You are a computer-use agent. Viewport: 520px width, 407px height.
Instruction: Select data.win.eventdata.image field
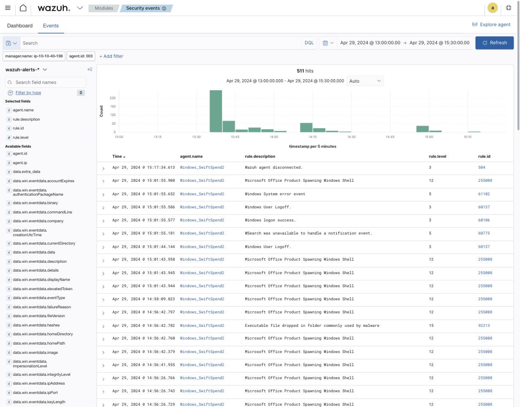pyautogui.click(x=35, y=352)
